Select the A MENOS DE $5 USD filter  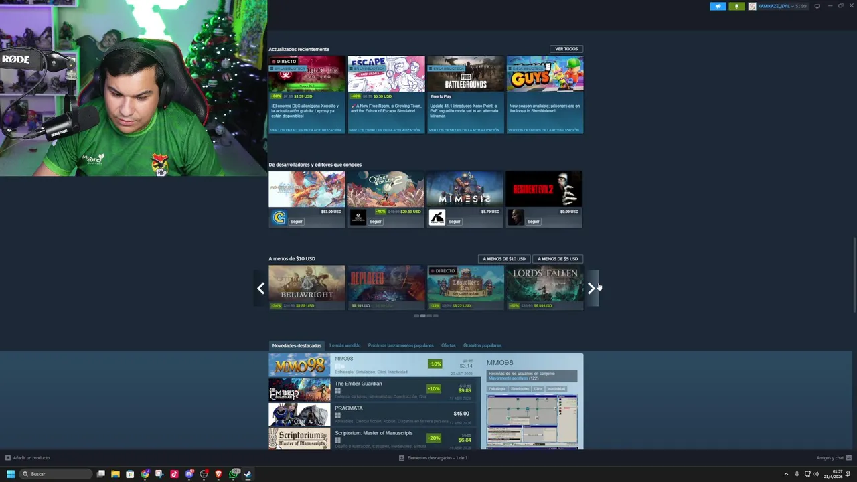pos(558,259)
